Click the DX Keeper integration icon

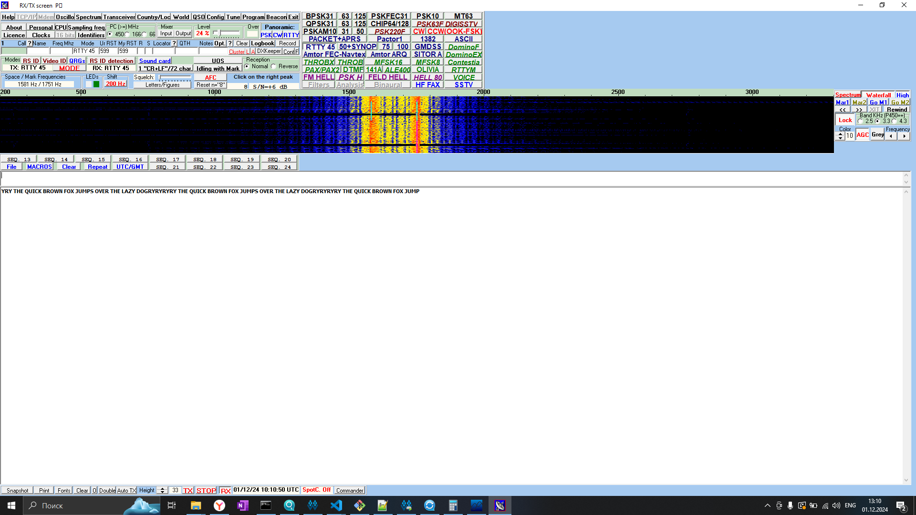tap(270, 51)
